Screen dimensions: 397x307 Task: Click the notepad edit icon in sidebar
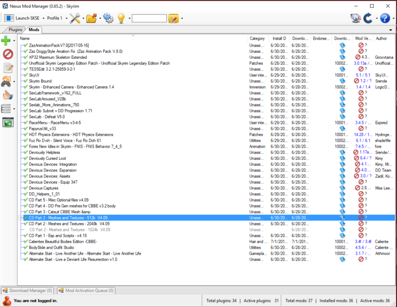coord(8,68)
